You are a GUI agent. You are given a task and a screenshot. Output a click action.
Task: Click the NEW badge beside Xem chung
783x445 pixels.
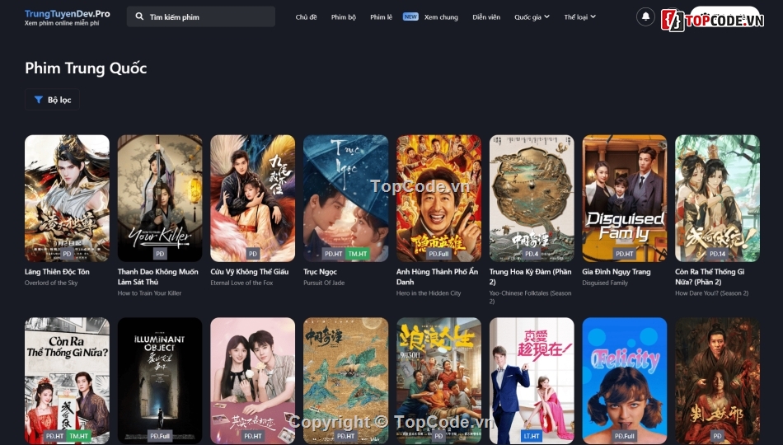(x=410, y=16)
